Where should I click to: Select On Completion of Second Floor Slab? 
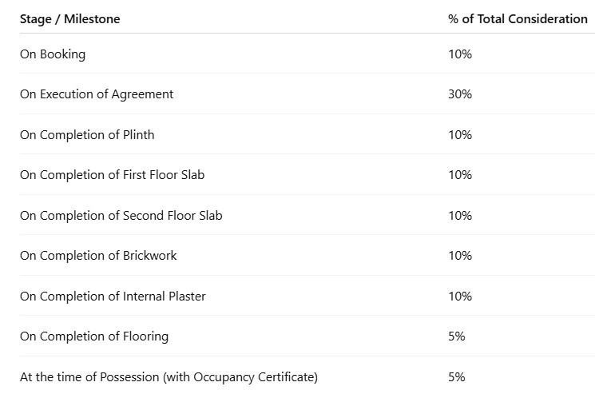pos(121,216)
